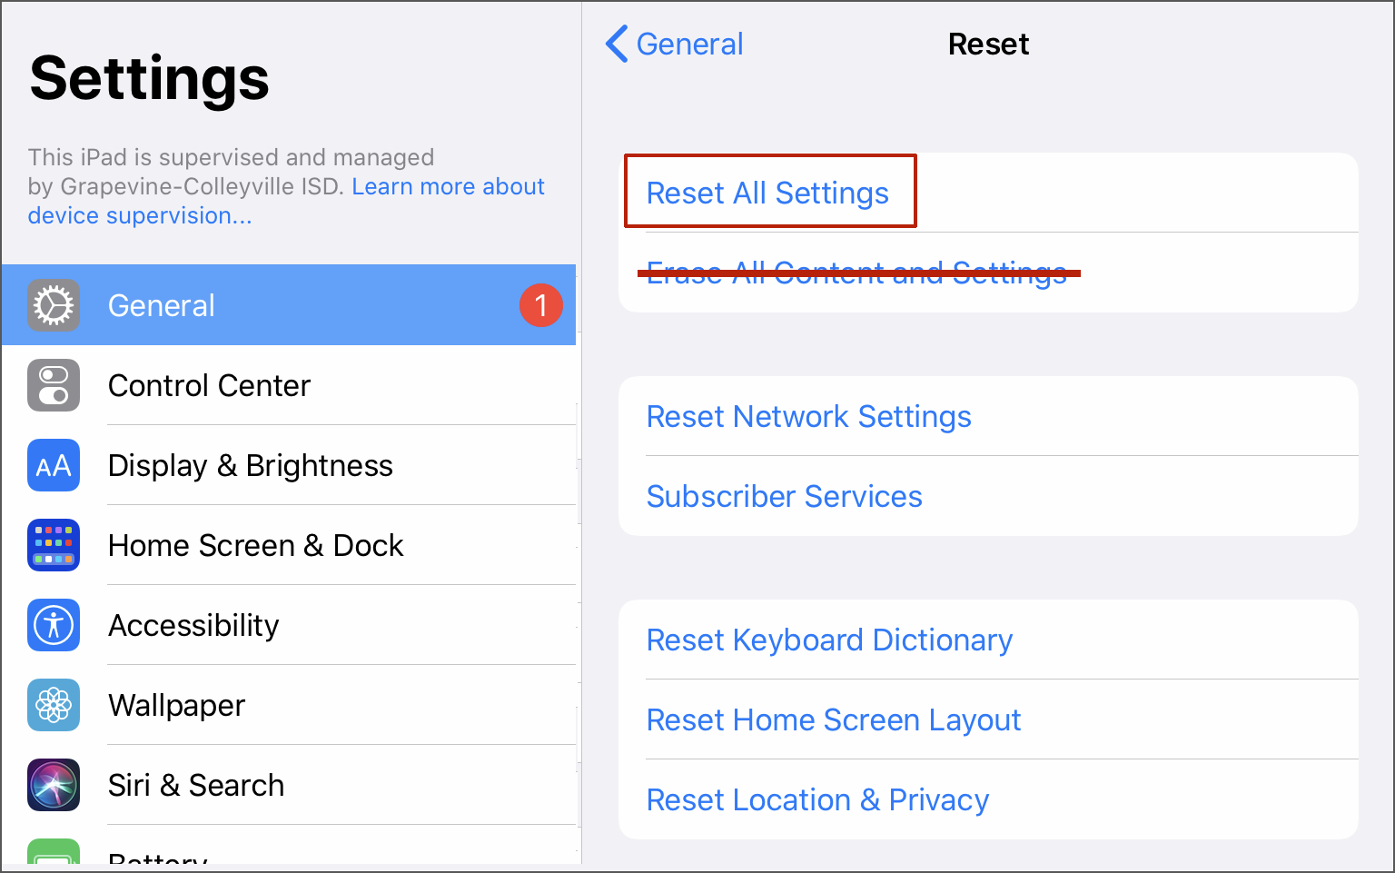Tap Reset Network Settings
Image resolution: width=1395 pixels, height=873 pixels.
tap(808, 416)
